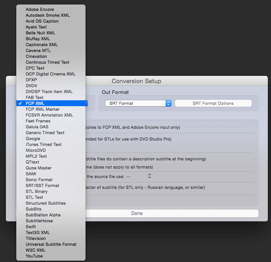Pick CPC Text format
The width and height of the screenshot is (271, 262).
[51, 68]
